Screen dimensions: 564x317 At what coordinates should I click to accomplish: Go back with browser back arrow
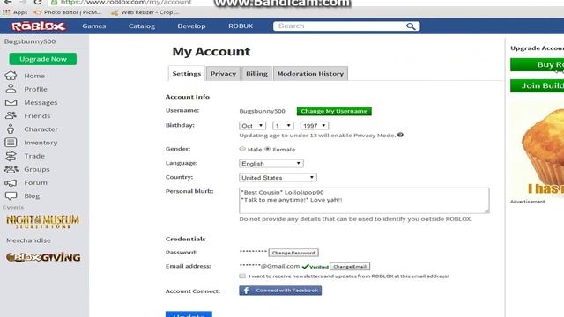[x=8, y=2]
